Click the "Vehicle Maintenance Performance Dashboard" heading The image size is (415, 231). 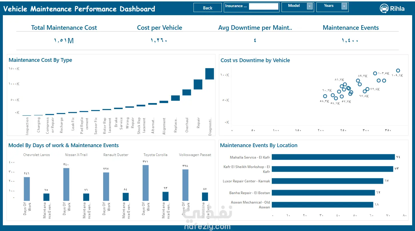coord(79,9)
